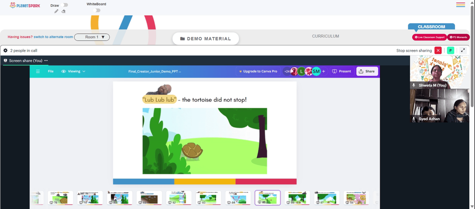Expand the Viewing mode dropdown chevron
This screenshot has height=209, width=475.
coord(84,72)
